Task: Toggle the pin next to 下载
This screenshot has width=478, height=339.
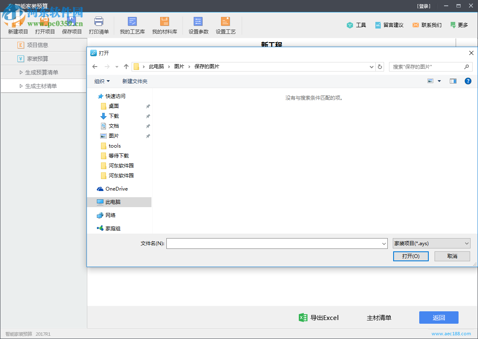Action: tap(148, 116)
